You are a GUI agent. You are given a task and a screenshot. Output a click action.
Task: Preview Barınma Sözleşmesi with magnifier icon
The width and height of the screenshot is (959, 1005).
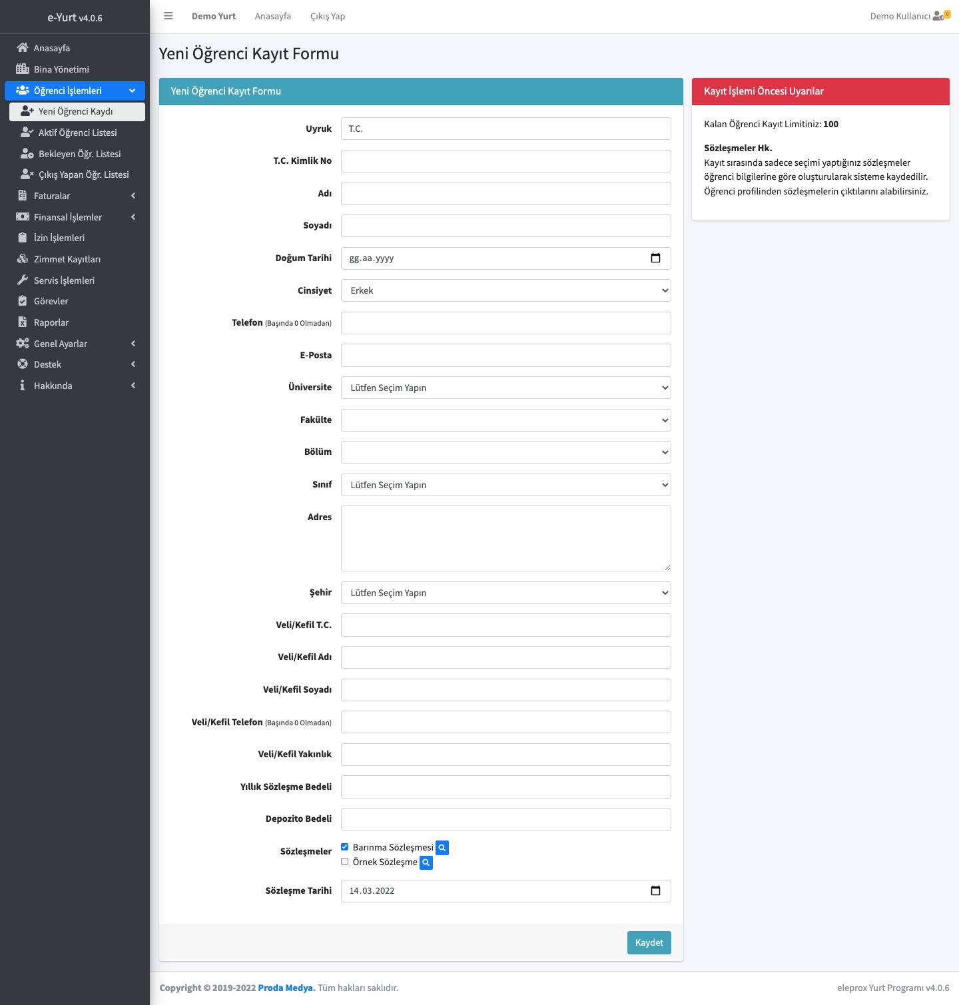click(442, 848)
